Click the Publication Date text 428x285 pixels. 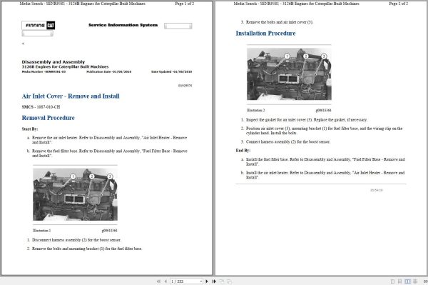(109, 71)
